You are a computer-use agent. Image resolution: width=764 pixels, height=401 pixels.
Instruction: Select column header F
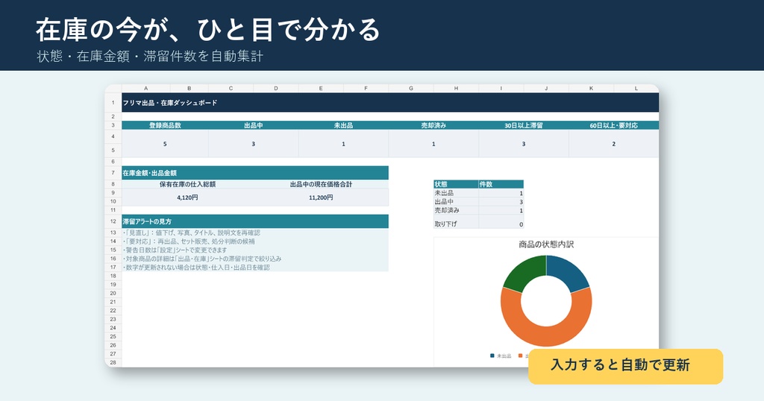366,88
